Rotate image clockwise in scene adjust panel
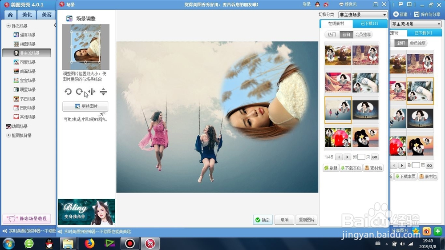Image resolution: width=445 pixels, height=250 pixels. click(x=80, y=91)
